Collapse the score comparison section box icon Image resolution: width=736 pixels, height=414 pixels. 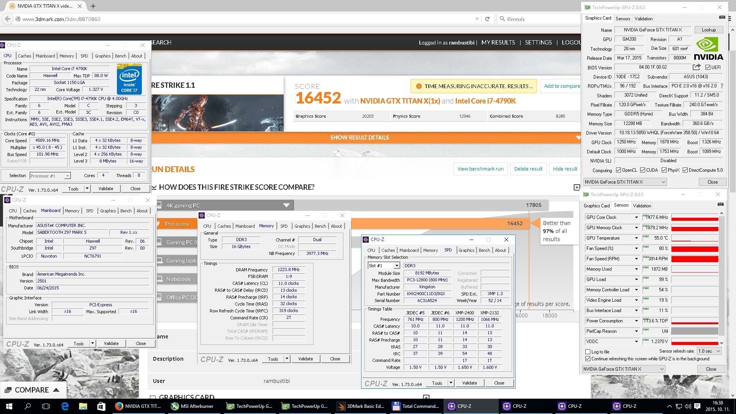(577, 187)
